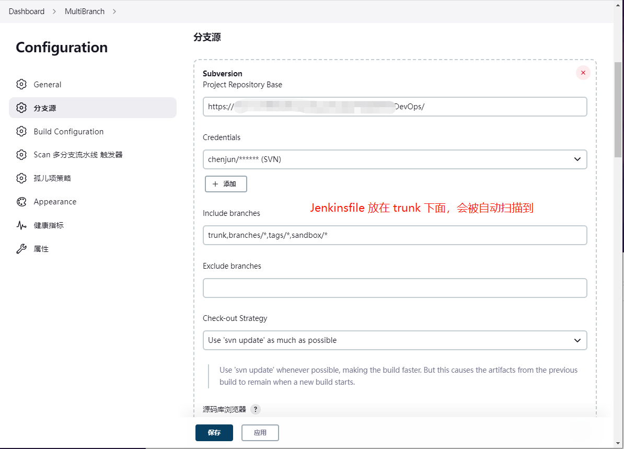
Task: Open the General section
Action: click(x=93, y=84)
